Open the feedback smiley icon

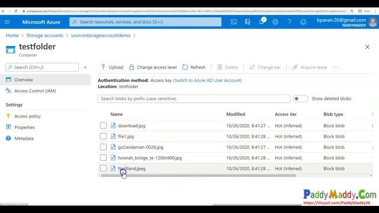303,22
